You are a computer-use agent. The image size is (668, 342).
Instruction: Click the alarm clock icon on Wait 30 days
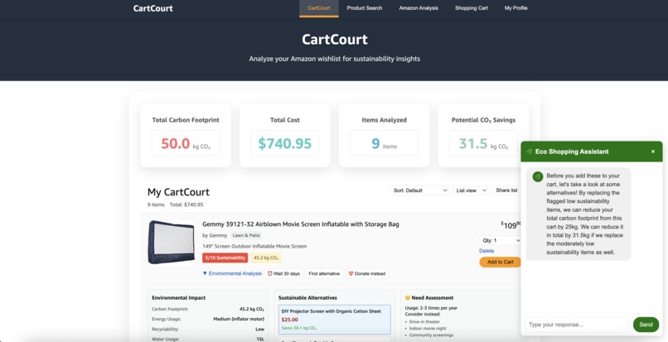(x=269, y=273)
